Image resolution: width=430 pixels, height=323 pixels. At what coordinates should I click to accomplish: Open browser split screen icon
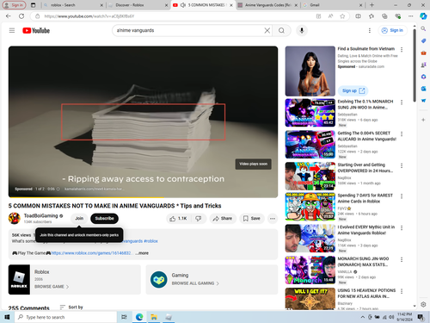pyautogui.click(x=358, y=16)
